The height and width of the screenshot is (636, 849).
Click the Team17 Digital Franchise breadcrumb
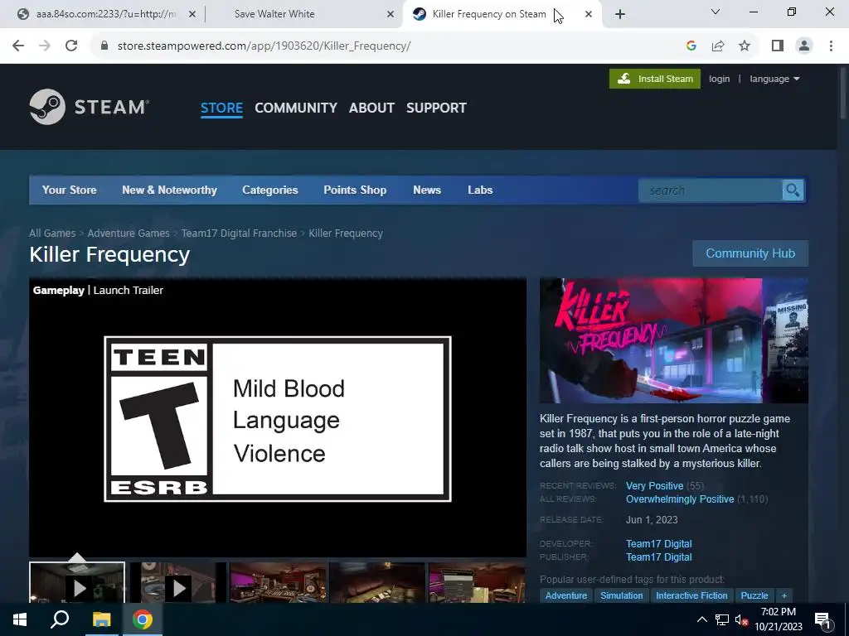239,233
